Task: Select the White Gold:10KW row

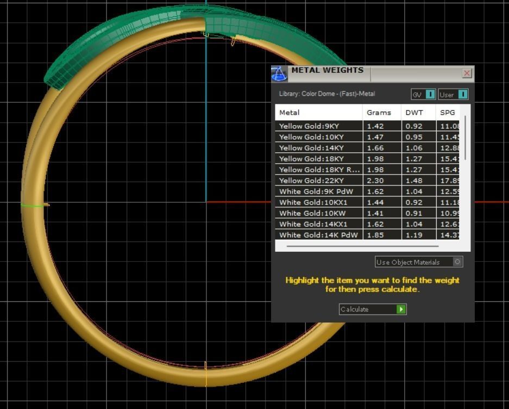Action: tap(367, 213)
